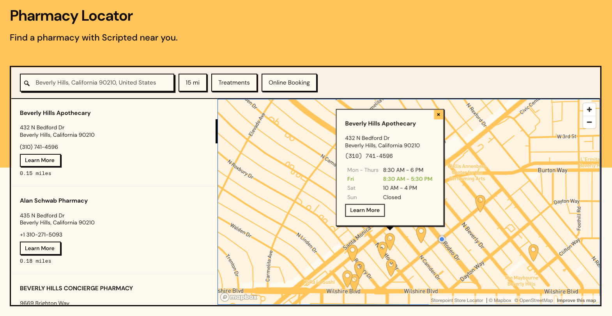612x316 pixels.
Task: Zoom in on the map
Action: [x=589, y=110]
